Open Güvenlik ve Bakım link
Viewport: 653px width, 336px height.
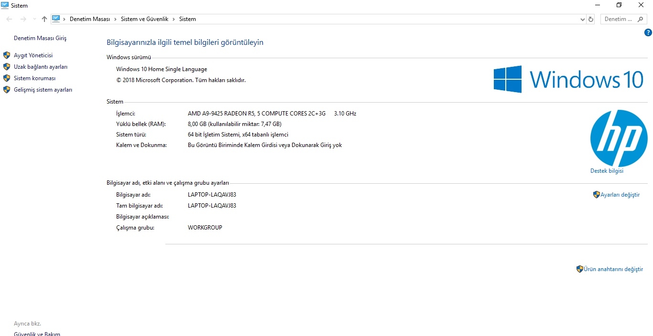(37, 334)
